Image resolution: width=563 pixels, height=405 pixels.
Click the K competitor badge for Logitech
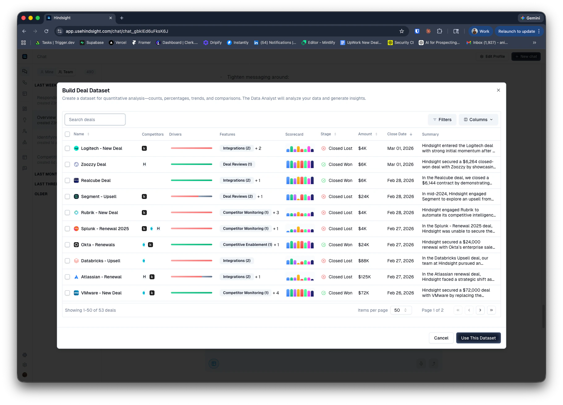coord(144,148)
